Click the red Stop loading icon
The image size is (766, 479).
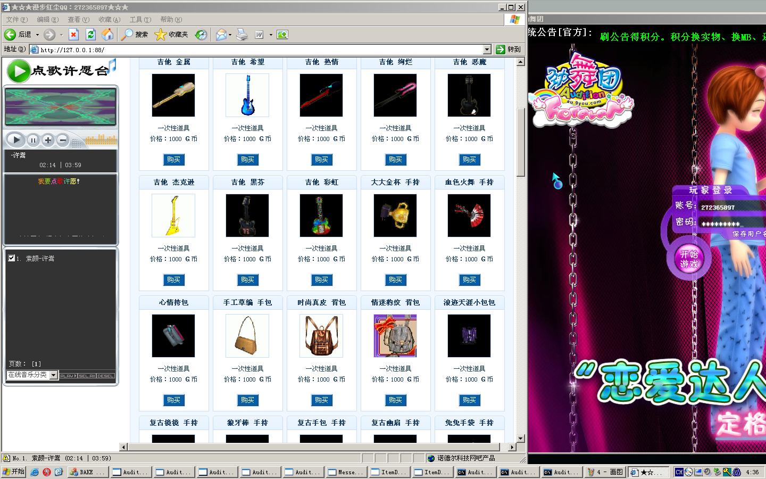click(73, 35)
